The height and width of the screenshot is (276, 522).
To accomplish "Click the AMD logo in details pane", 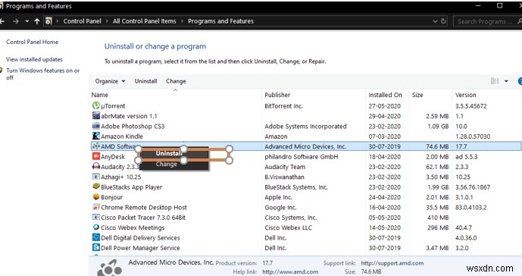I will click(109, 268).
